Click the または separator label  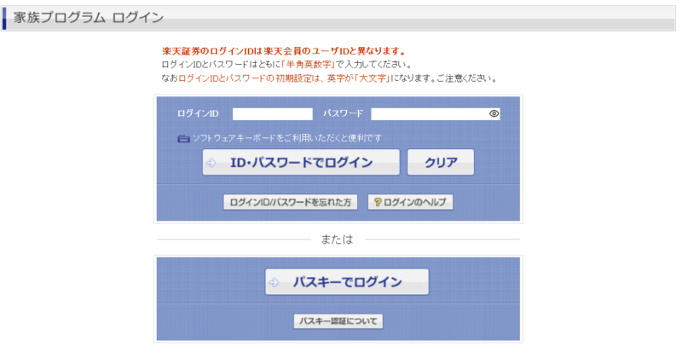pyautogui.click(x=337, y=239)
